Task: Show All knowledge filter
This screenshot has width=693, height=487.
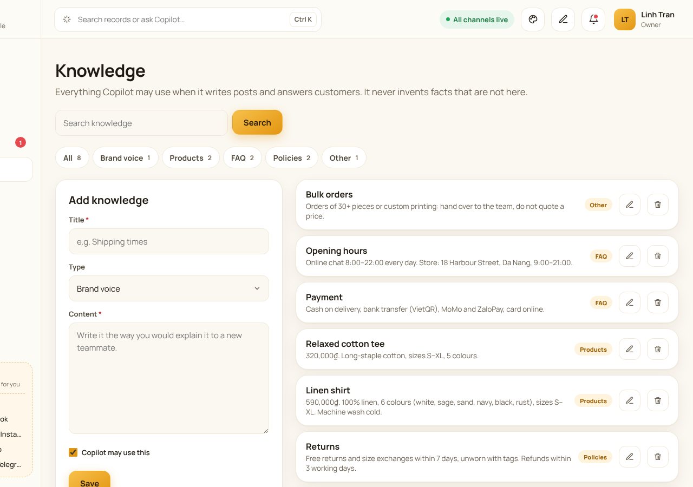Action: point(72,158)
